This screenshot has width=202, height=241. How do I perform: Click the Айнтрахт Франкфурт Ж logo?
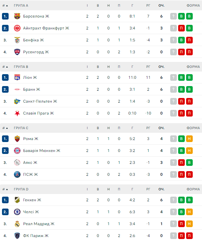point(17,28)
